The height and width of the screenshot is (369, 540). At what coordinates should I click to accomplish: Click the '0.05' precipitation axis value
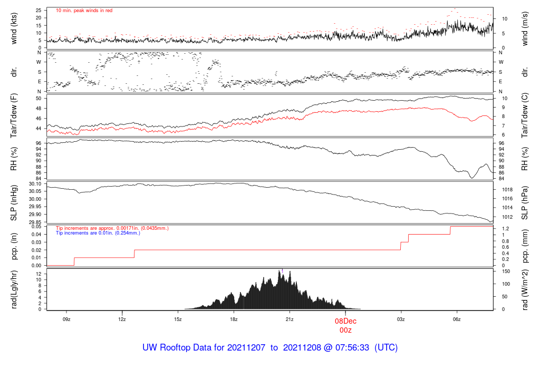click(x=36, y=227)
